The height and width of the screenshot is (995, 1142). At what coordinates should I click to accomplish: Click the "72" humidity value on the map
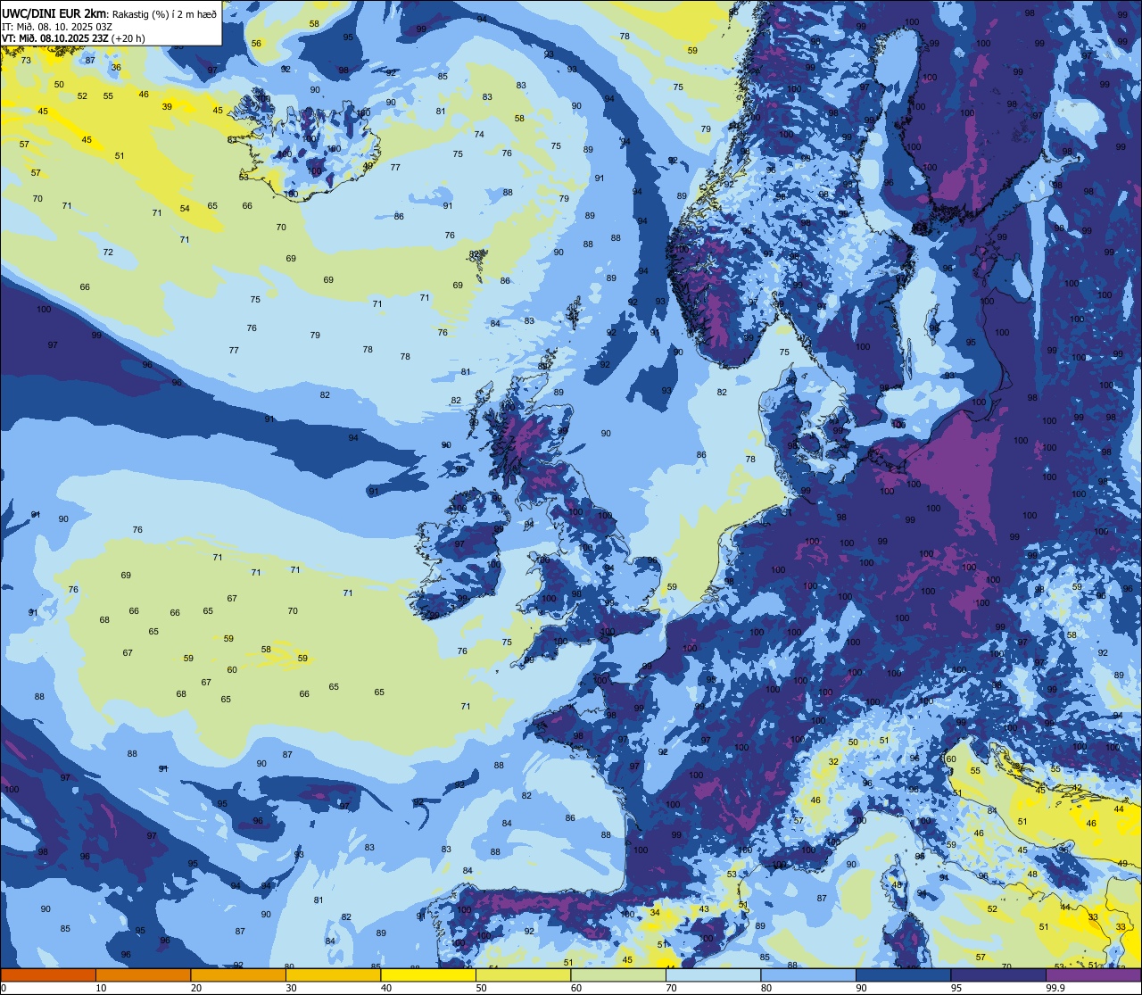click(108, 253)
